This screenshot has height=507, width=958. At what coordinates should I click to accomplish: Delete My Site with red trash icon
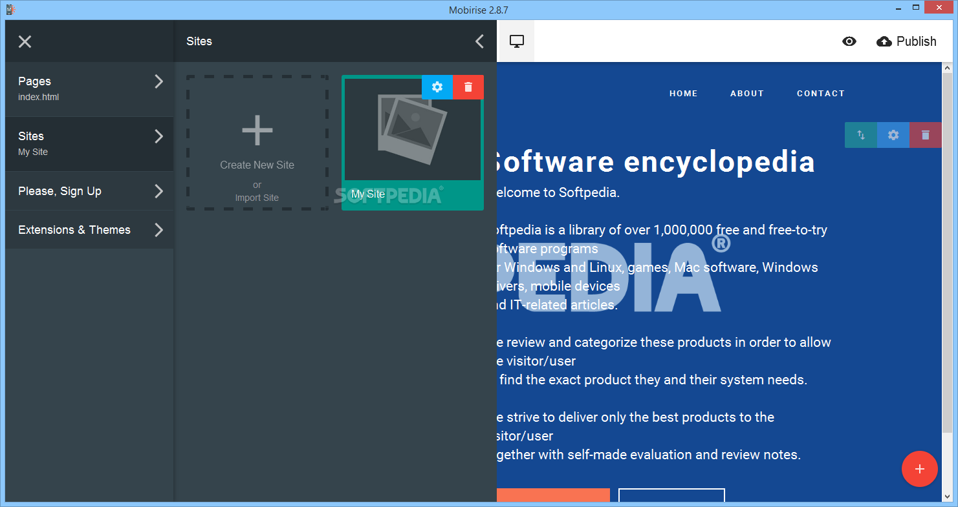coord(468,87)
